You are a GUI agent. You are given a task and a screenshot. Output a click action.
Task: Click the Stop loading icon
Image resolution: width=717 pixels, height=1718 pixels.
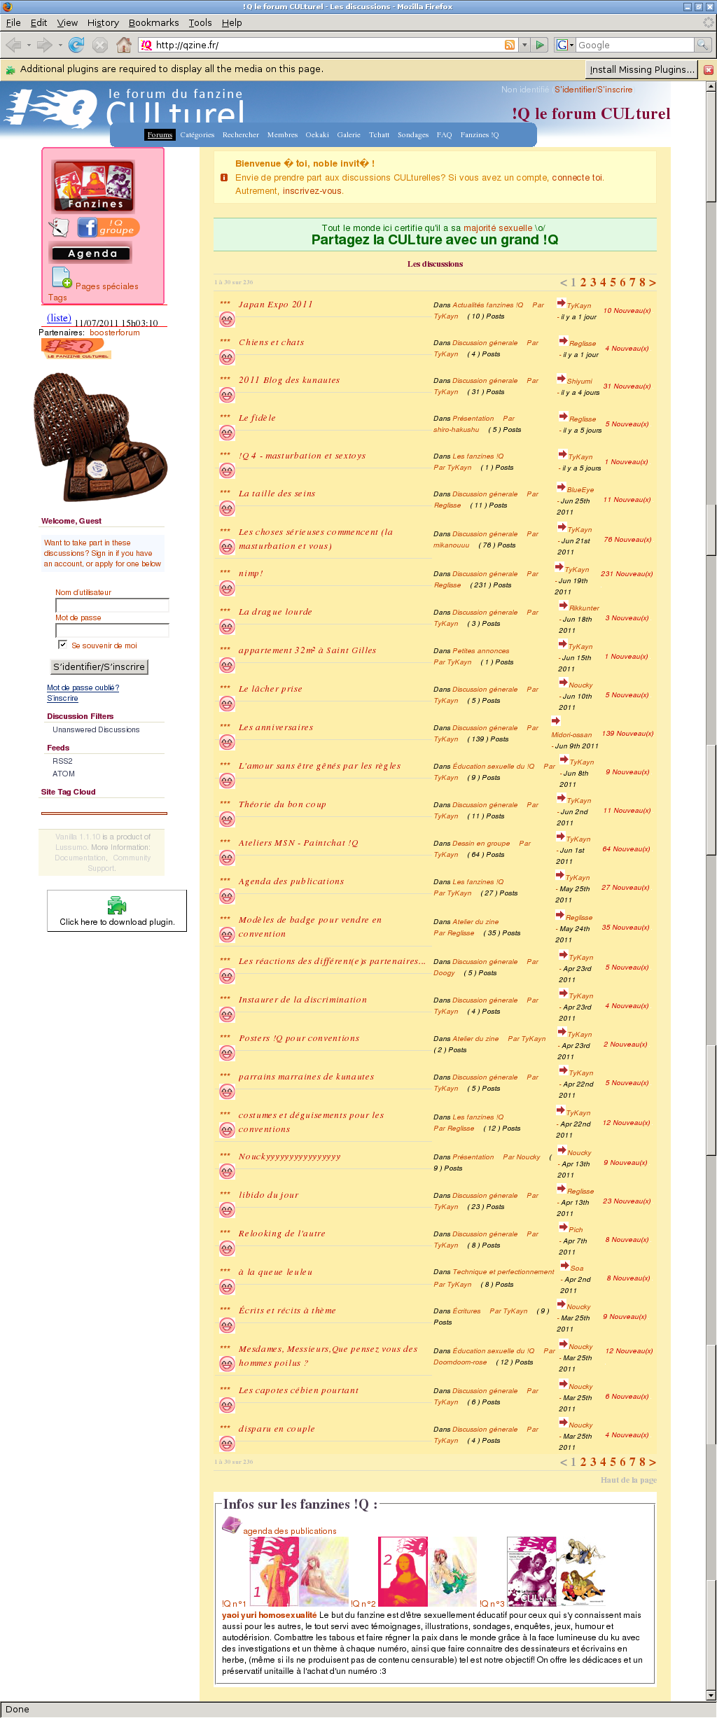(x=100, y=45)
